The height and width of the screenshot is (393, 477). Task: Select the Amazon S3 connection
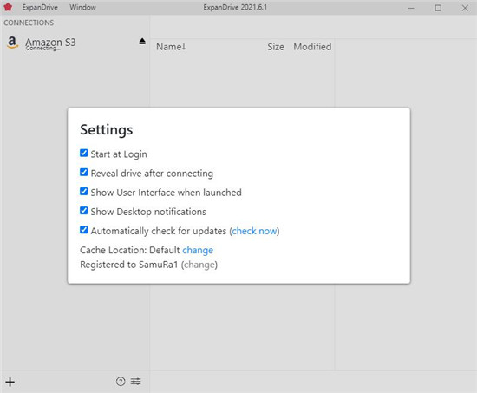tap(75, 43)
